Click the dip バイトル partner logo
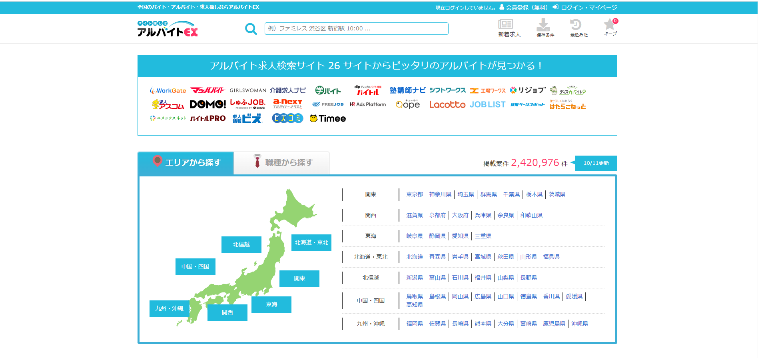The image size is (758, 358). click(x=368, y=90)
